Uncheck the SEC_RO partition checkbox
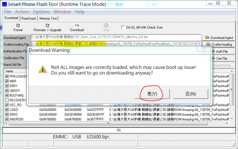The height and width of the screenshot is (149, 238). tap(7, 105)
